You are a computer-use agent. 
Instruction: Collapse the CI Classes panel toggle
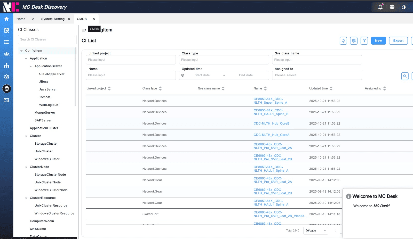point(84,30)
